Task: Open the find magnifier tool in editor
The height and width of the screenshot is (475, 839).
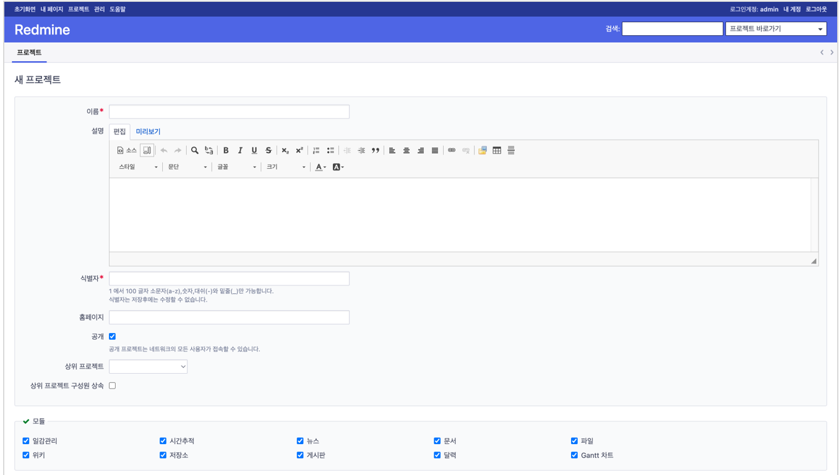Action: point(195,150)
